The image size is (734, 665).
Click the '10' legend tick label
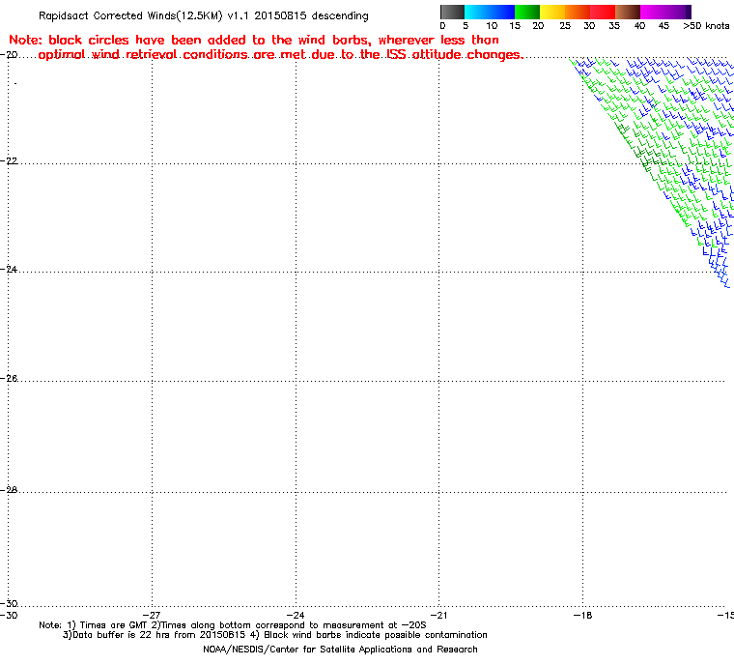[x=492, y=26]
